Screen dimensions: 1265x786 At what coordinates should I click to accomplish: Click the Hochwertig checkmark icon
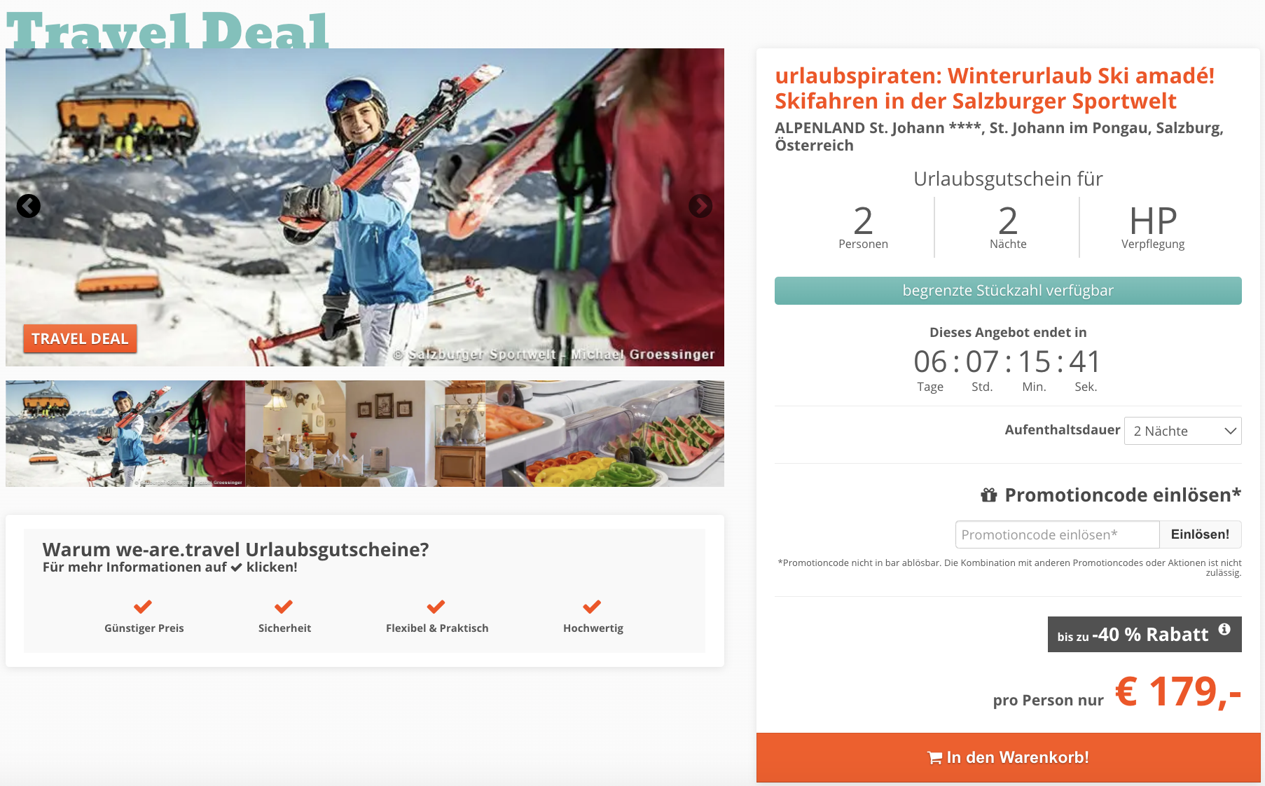(592, 607)
